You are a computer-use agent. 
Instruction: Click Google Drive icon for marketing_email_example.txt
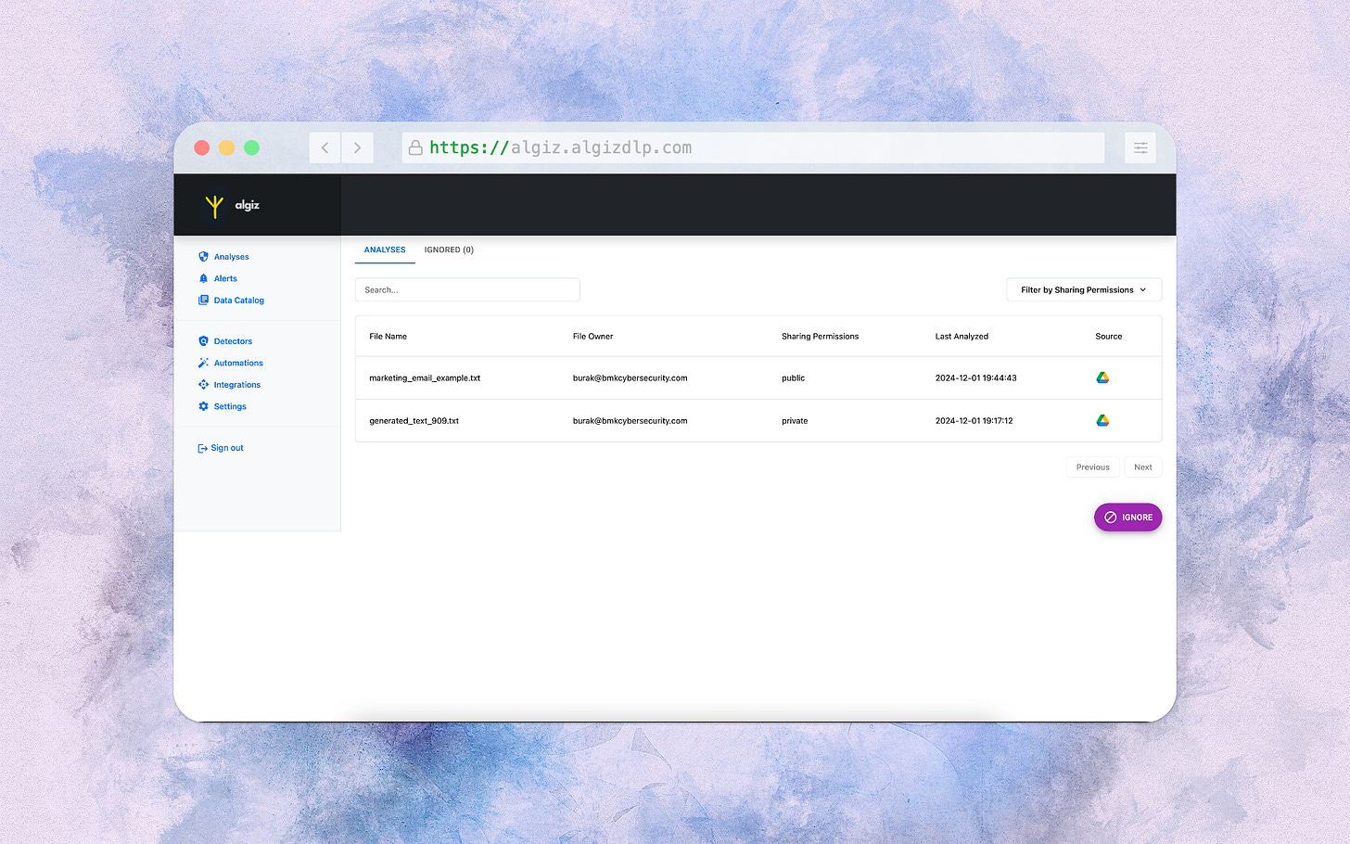click(x=1102, y=377)
